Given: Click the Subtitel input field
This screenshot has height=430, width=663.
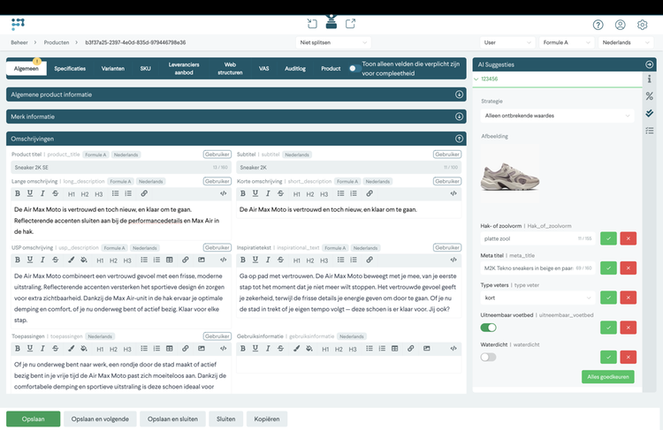Looking at the screenshot, I should click(349, 168).
